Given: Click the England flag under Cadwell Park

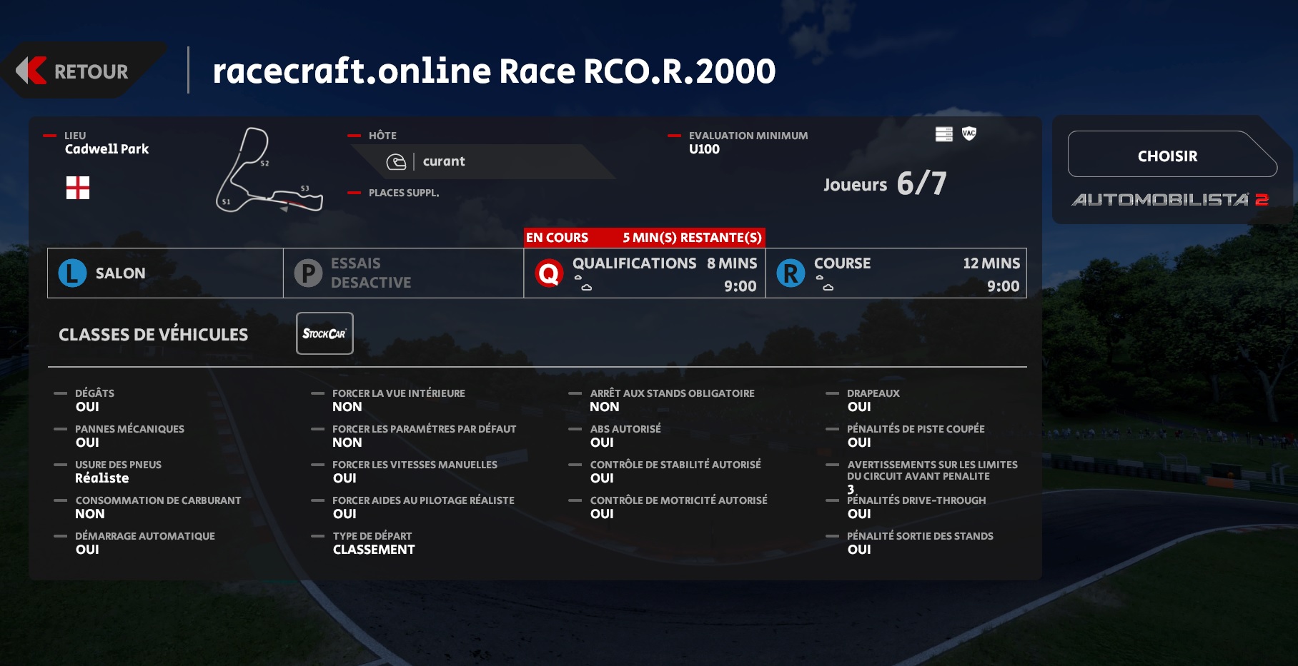Looking at the screenshot, I should [x=78, y=188].
